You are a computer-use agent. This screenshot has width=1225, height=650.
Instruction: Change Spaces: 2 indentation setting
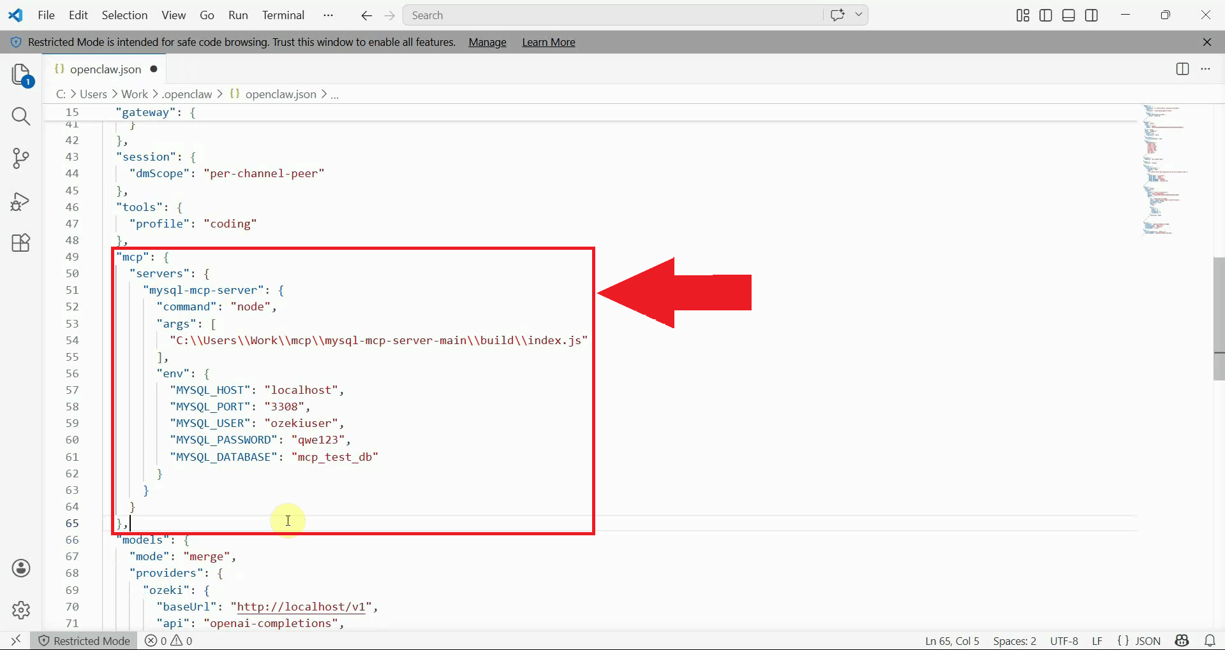tap(1014, 640)
